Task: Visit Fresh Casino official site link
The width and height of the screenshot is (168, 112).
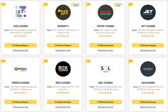Action: coord(21,107)
